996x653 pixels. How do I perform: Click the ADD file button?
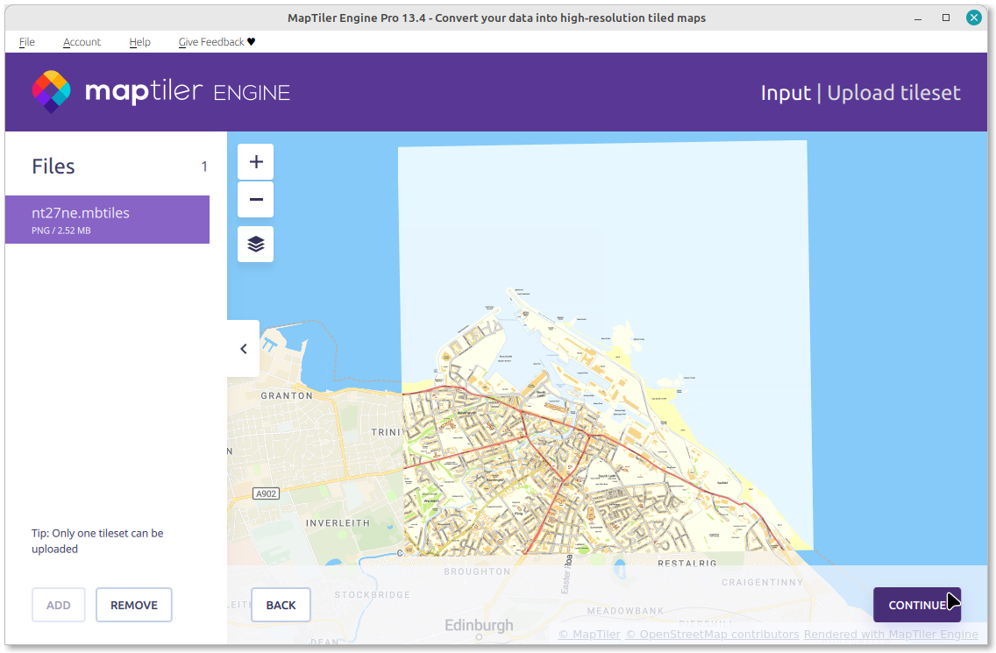(59, 605)
